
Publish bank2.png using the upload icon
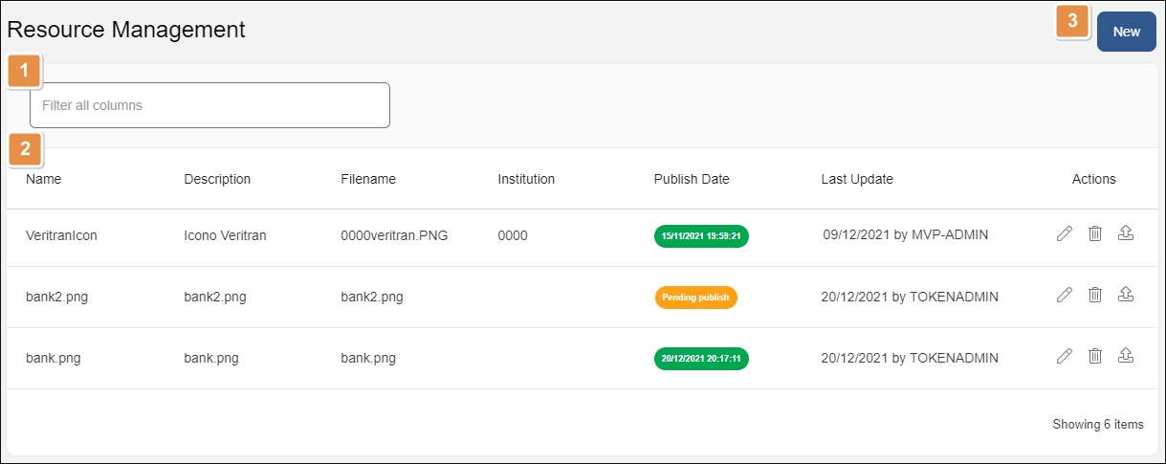(1126, 296)
